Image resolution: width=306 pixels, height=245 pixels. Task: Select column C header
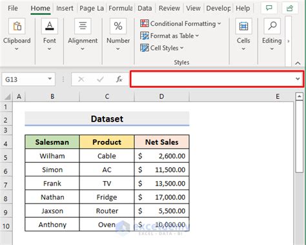click(107, 96)
